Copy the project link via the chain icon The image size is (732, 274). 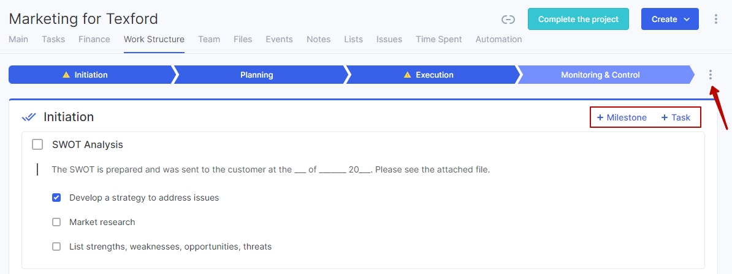click(x=508, y=19)
